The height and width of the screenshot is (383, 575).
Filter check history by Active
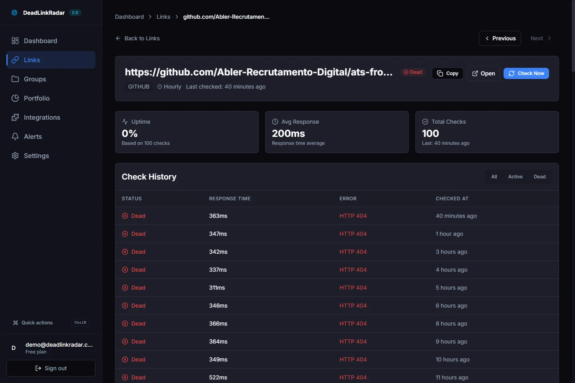(x=515, y=177)
